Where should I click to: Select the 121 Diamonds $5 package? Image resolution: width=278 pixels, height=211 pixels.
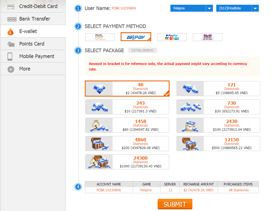coord(218,89)
